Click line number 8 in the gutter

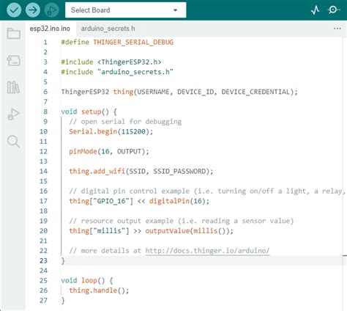[x=45, y=111]
